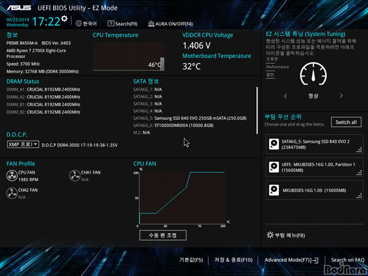Click M.2: N/A row

[142, 132]
